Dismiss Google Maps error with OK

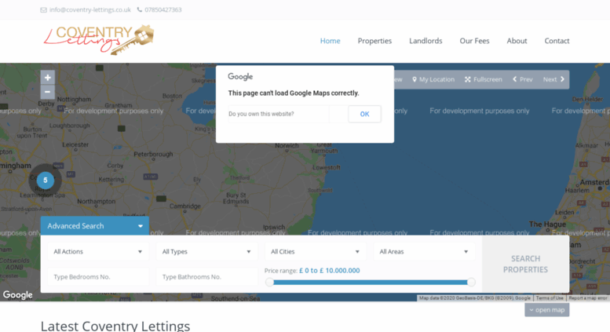[364, 114]
